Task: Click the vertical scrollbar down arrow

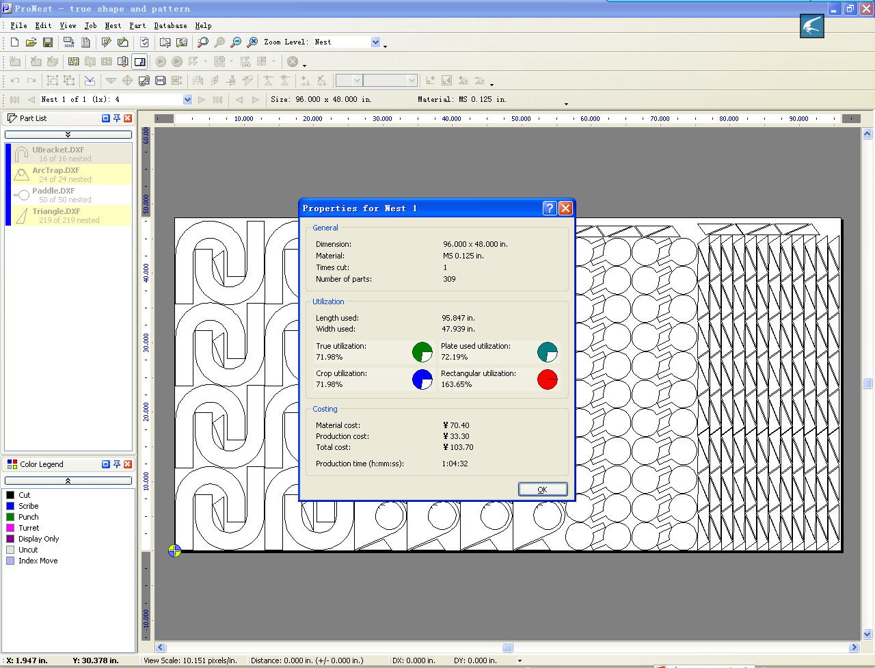Action: 867,634
